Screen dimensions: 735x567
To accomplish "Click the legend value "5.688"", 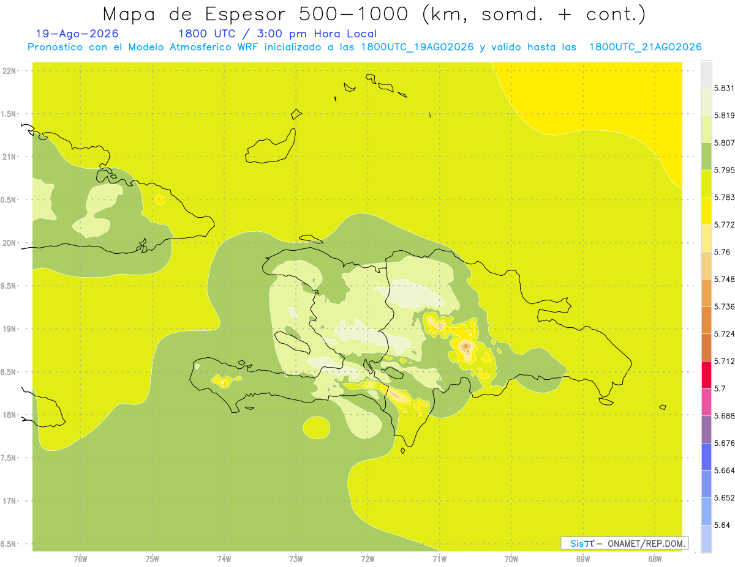I will pos(725,416).
